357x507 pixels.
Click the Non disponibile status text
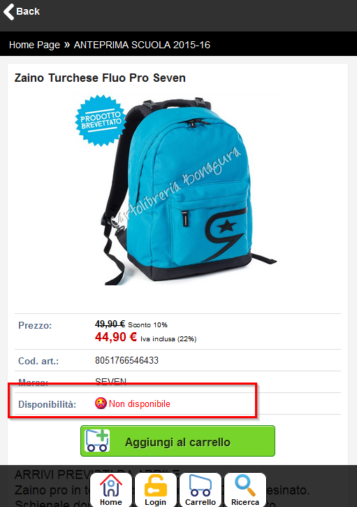140,404
